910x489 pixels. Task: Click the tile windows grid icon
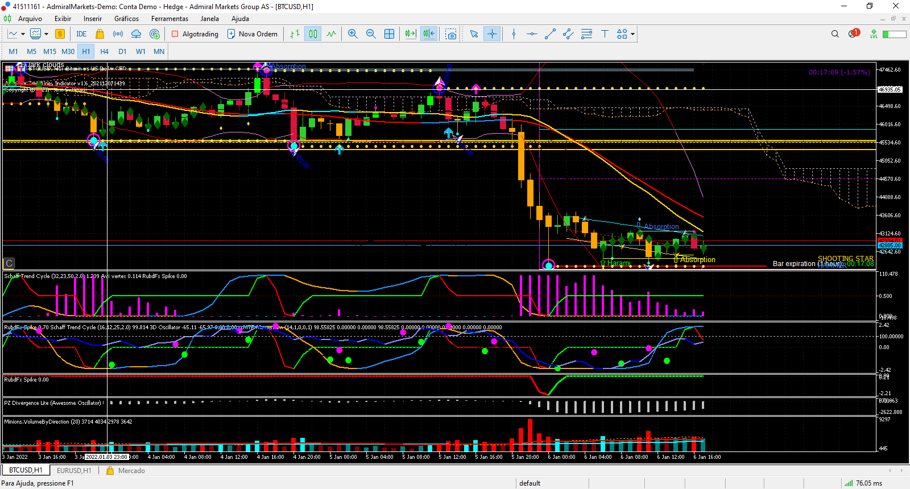pos(389,34)
